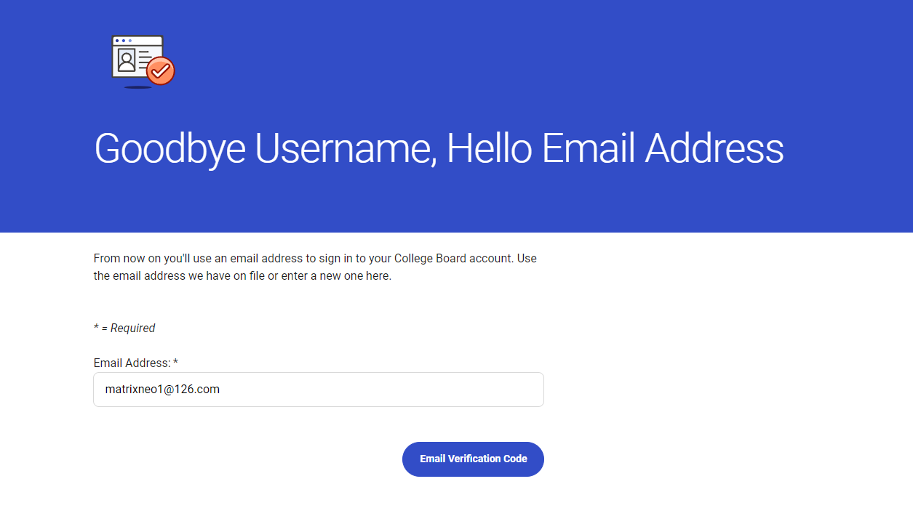The height and width of the screenshot is (516, 913).
Task: Click the matrixneo1@126.com text in field
Action: click(162, 390)
